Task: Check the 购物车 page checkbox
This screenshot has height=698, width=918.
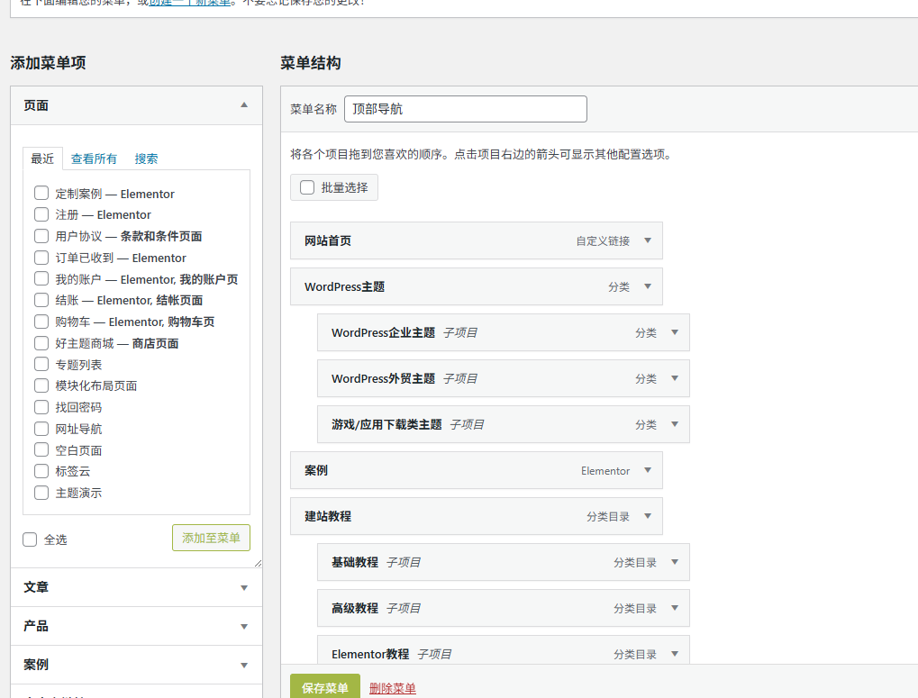Action: pos(41,322)
